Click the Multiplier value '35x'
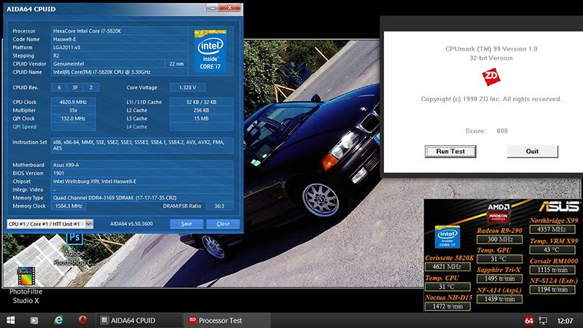Viewport: 583px width, 328px height. 73,111
